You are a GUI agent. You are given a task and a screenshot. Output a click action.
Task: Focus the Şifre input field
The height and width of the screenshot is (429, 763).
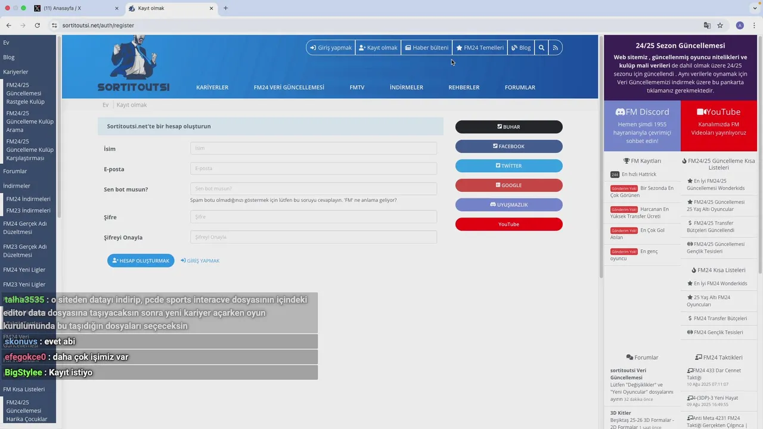tap(314, 217)
